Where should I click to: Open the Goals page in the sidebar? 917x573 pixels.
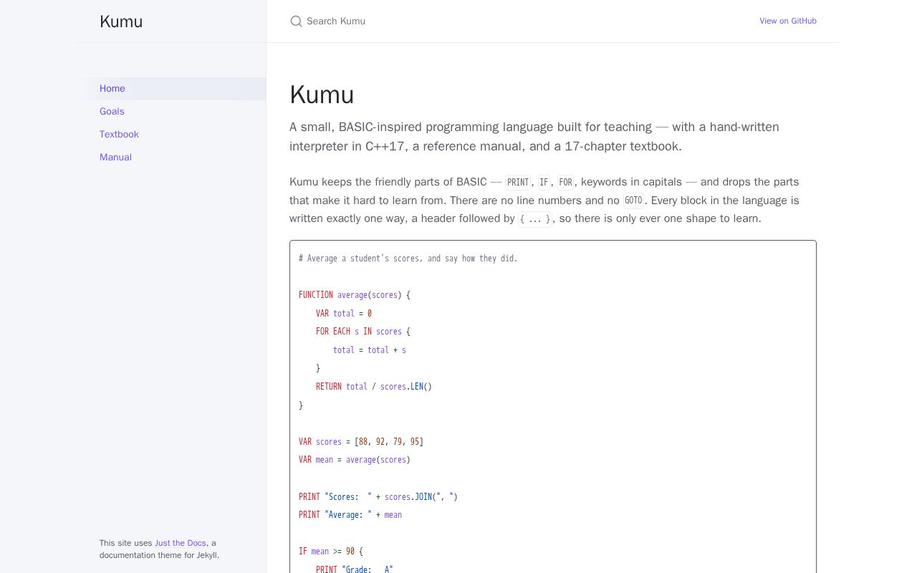coord(171,112)
